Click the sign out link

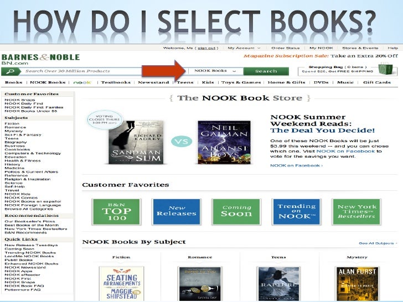(x=206, y=48)
